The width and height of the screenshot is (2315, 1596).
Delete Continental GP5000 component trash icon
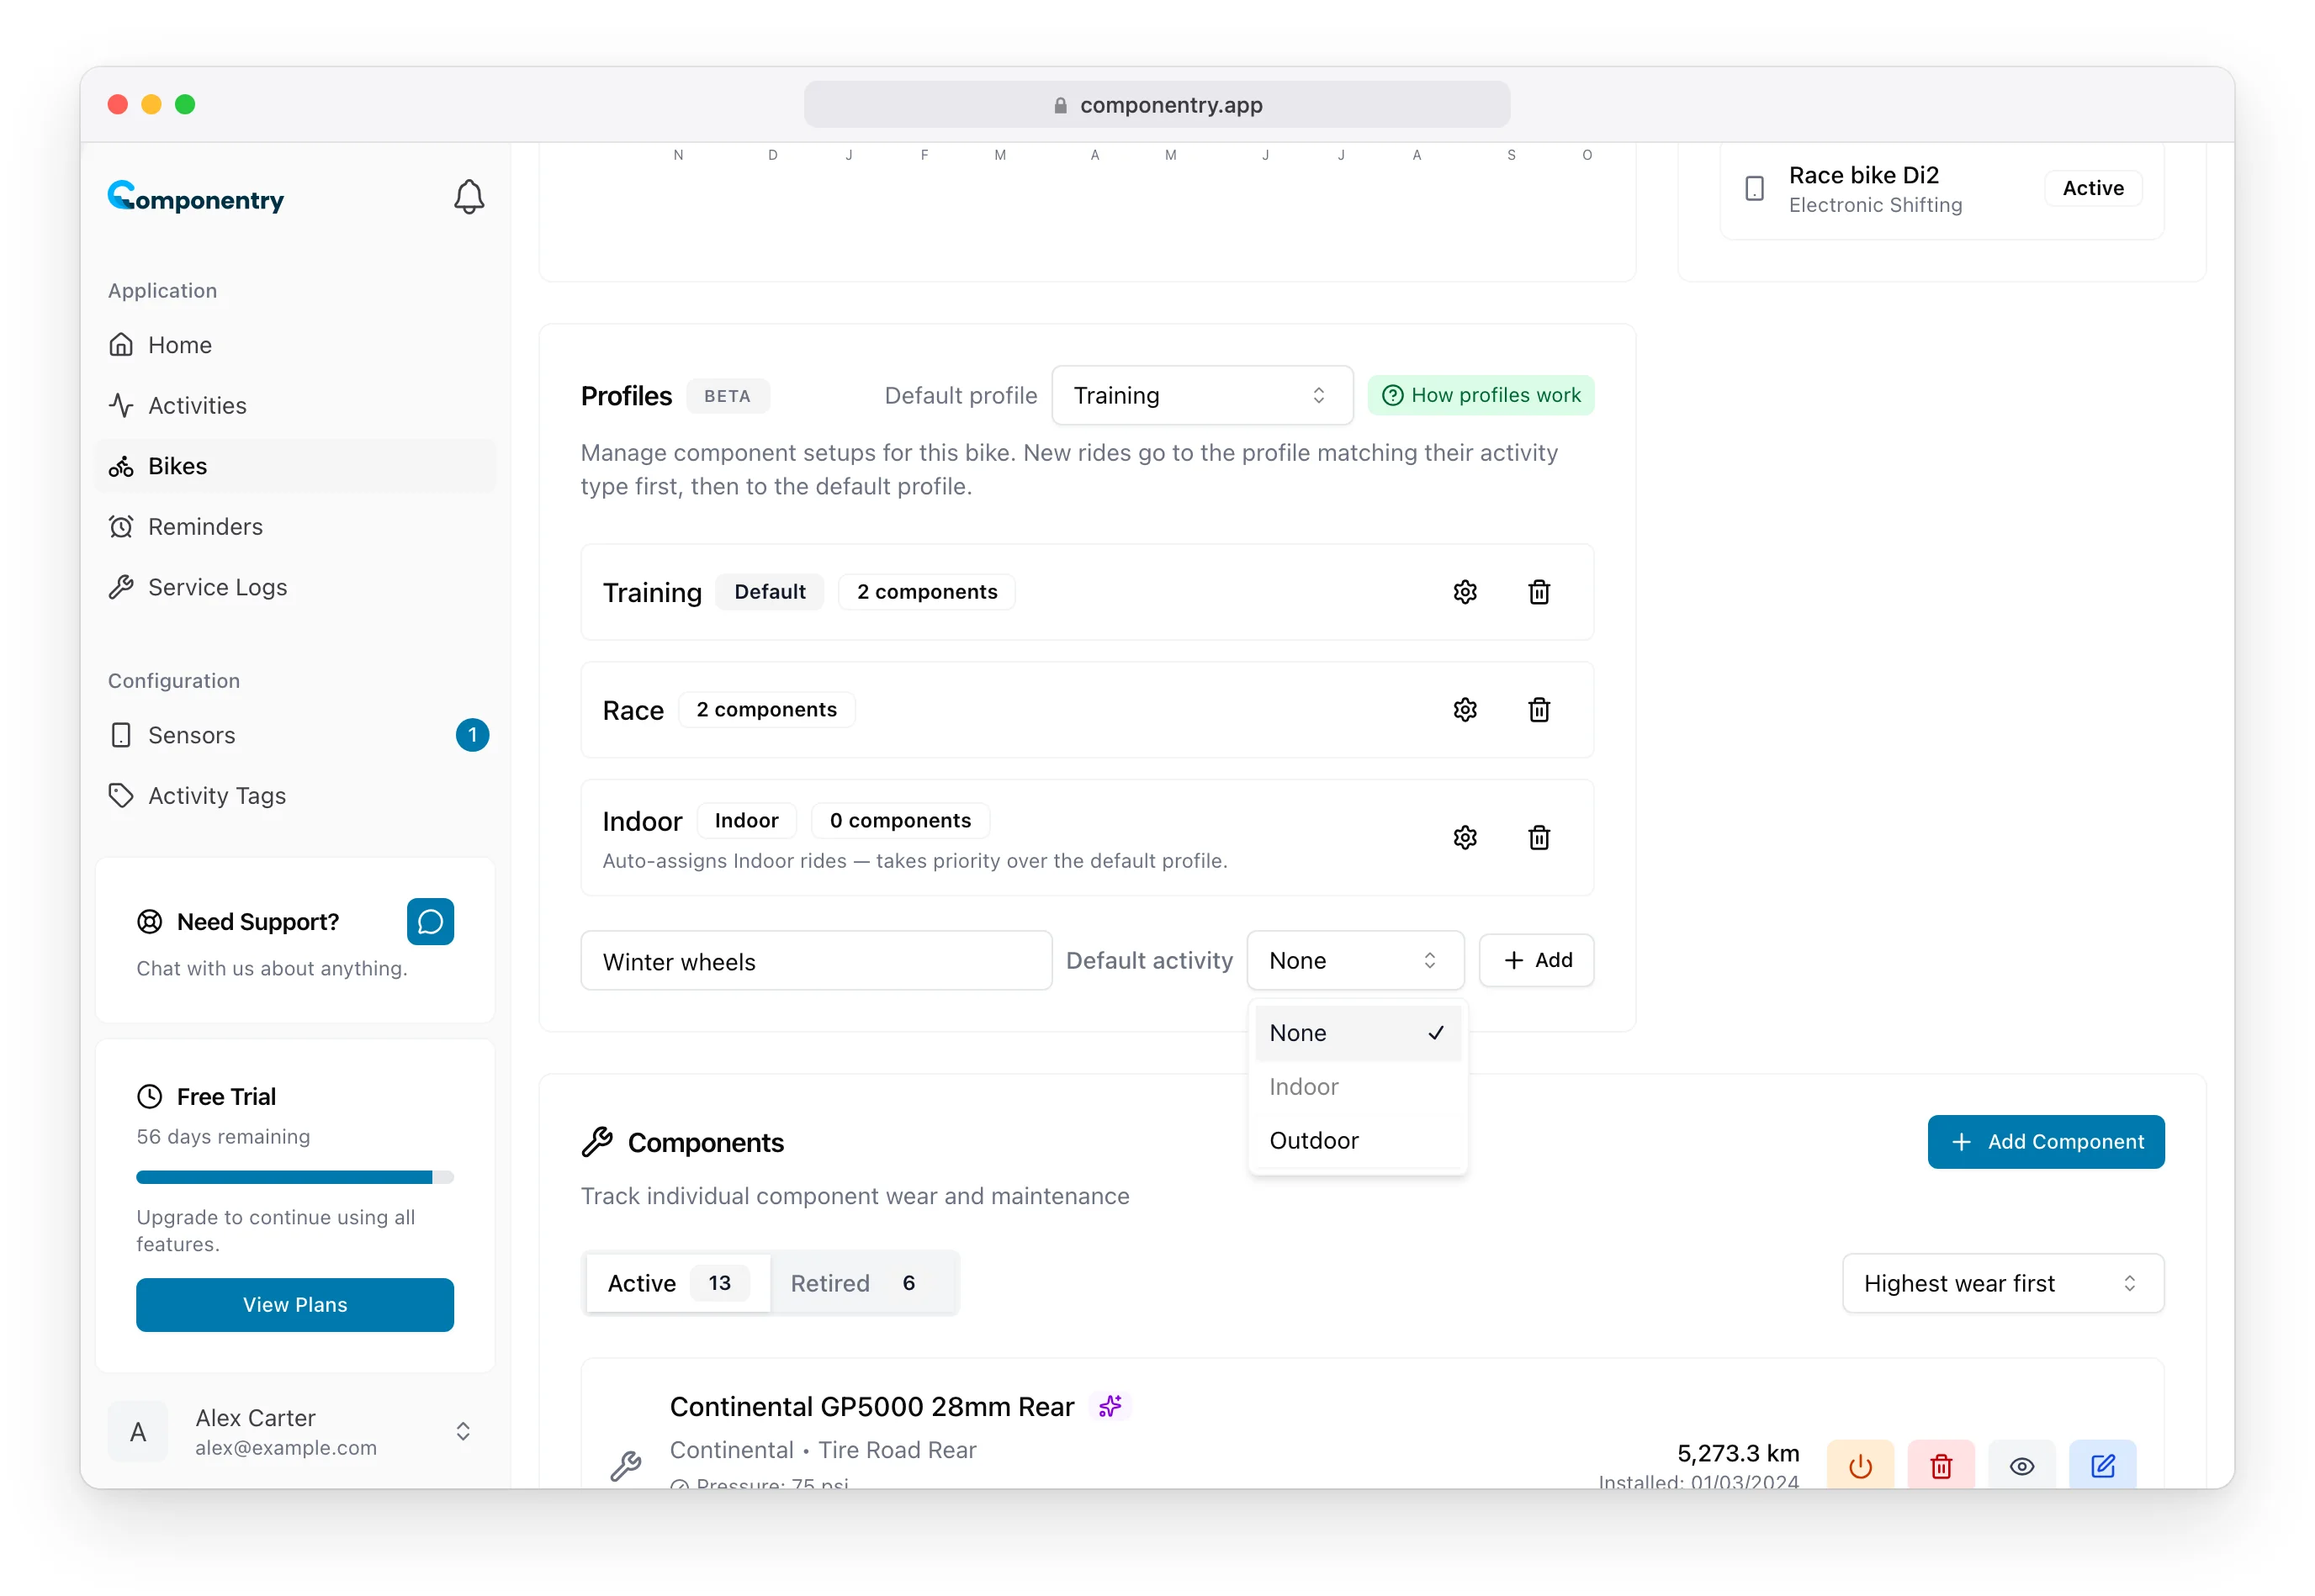1941,1464
